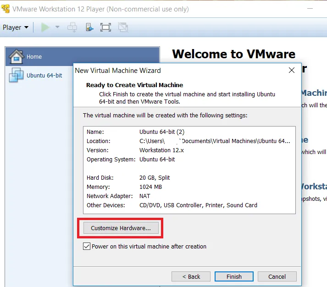
Task: Click the 'Welcome to VMware' heading
Action: coord(234,54)
